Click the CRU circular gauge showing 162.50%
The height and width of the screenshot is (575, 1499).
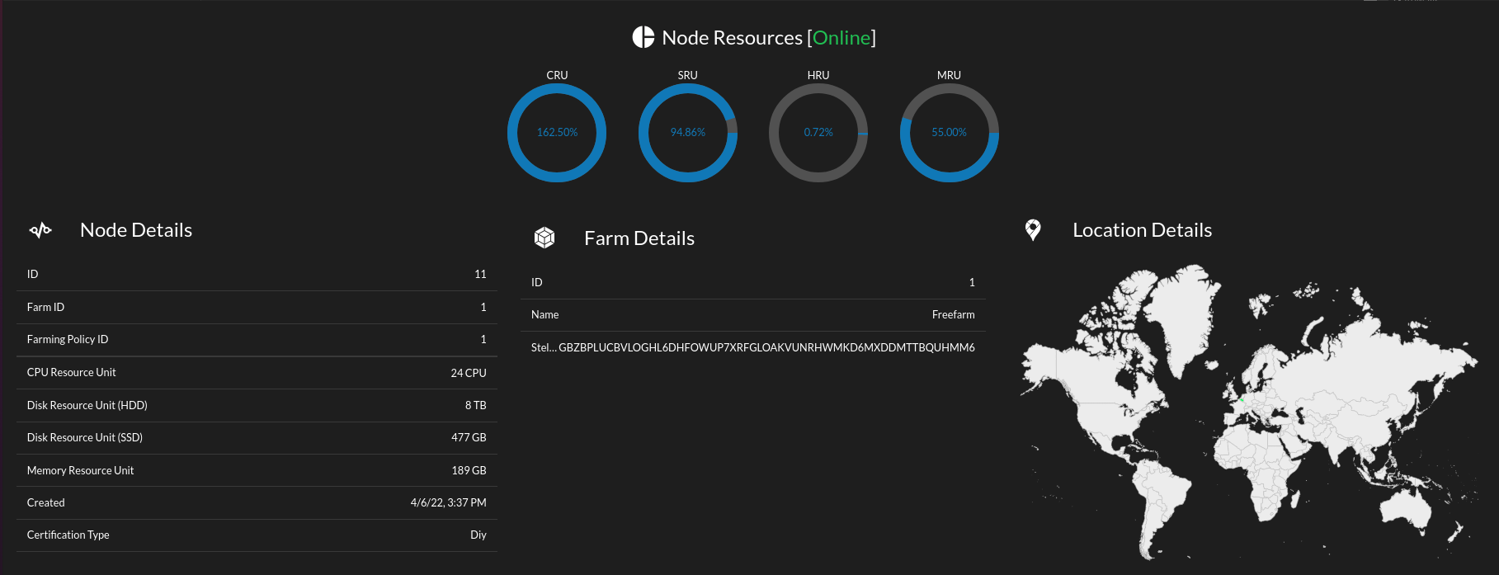coord(557,132)
